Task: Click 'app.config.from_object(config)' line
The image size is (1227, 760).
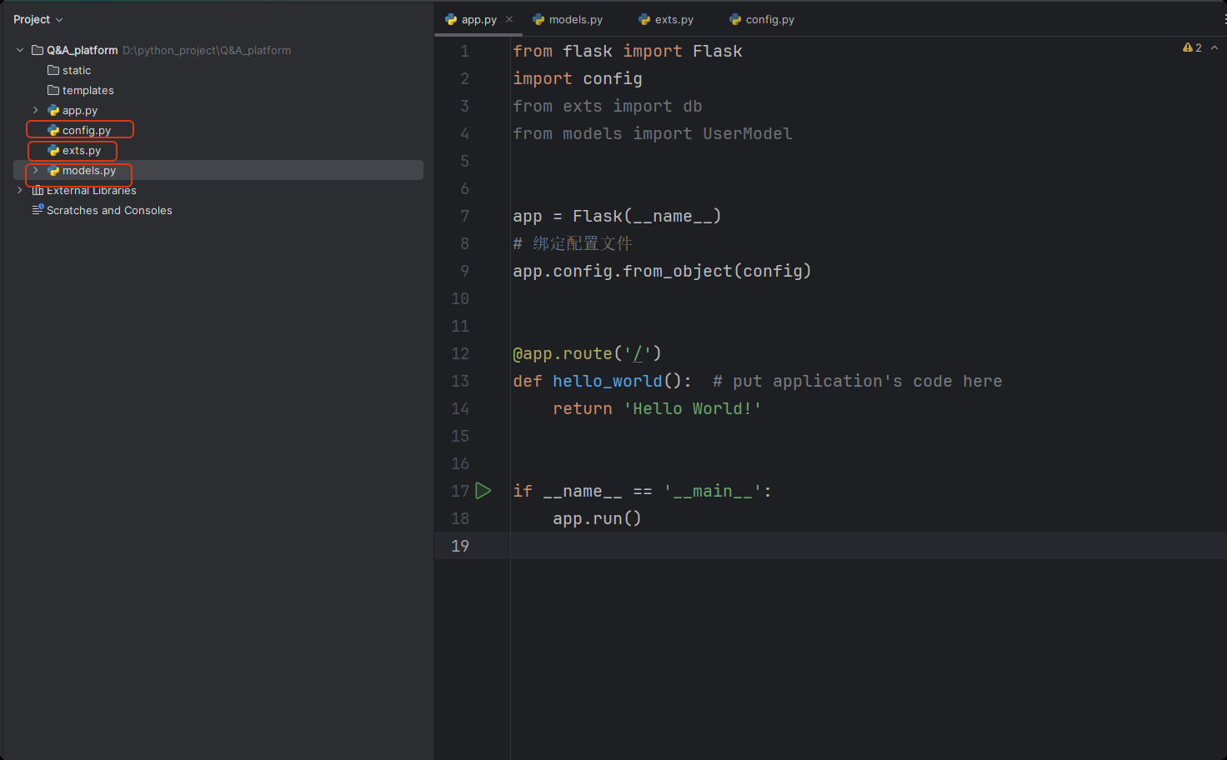Action: coord(662,271)
